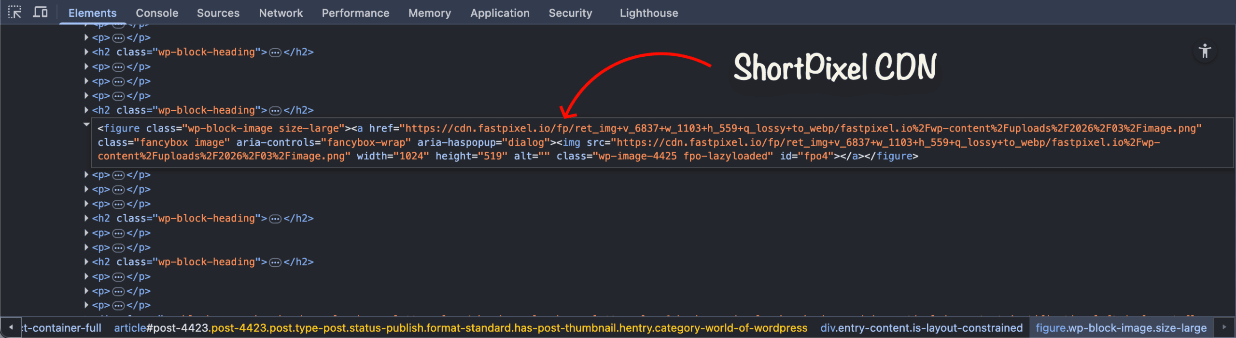
Task: Click the width value "1024"
Action: 411,156
